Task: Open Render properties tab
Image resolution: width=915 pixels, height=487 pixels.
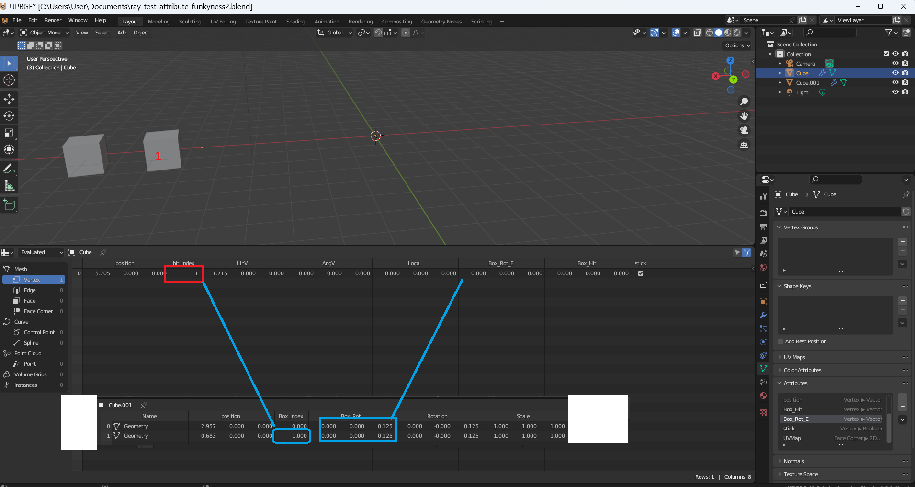Action: click(x=763, y=213)
